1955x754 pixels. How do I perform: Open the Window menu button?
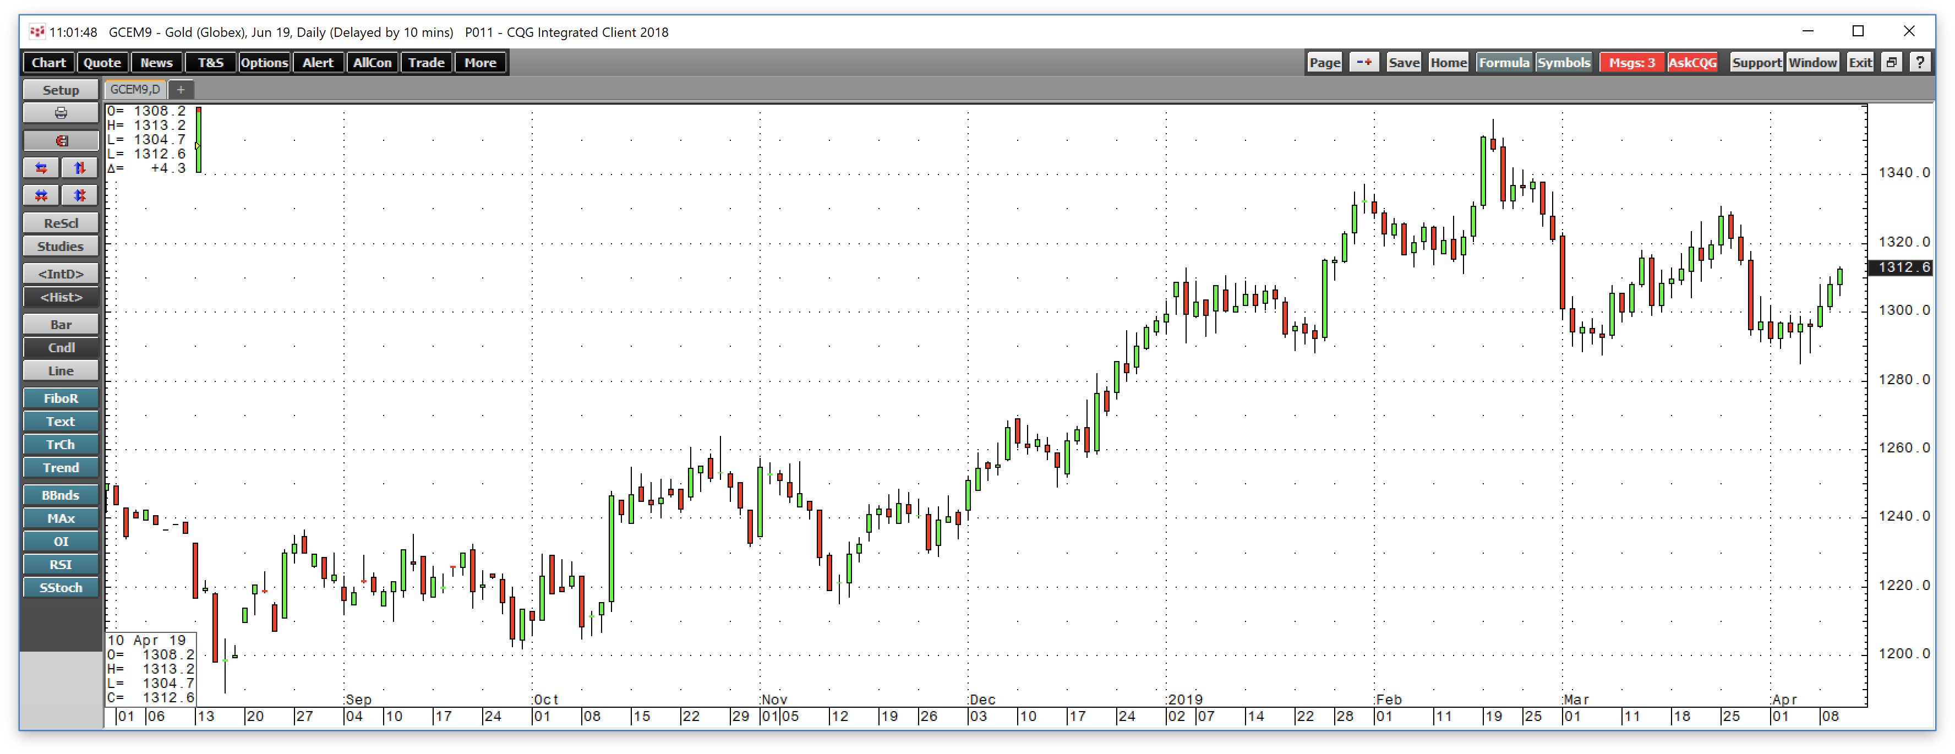[1811, 62]
